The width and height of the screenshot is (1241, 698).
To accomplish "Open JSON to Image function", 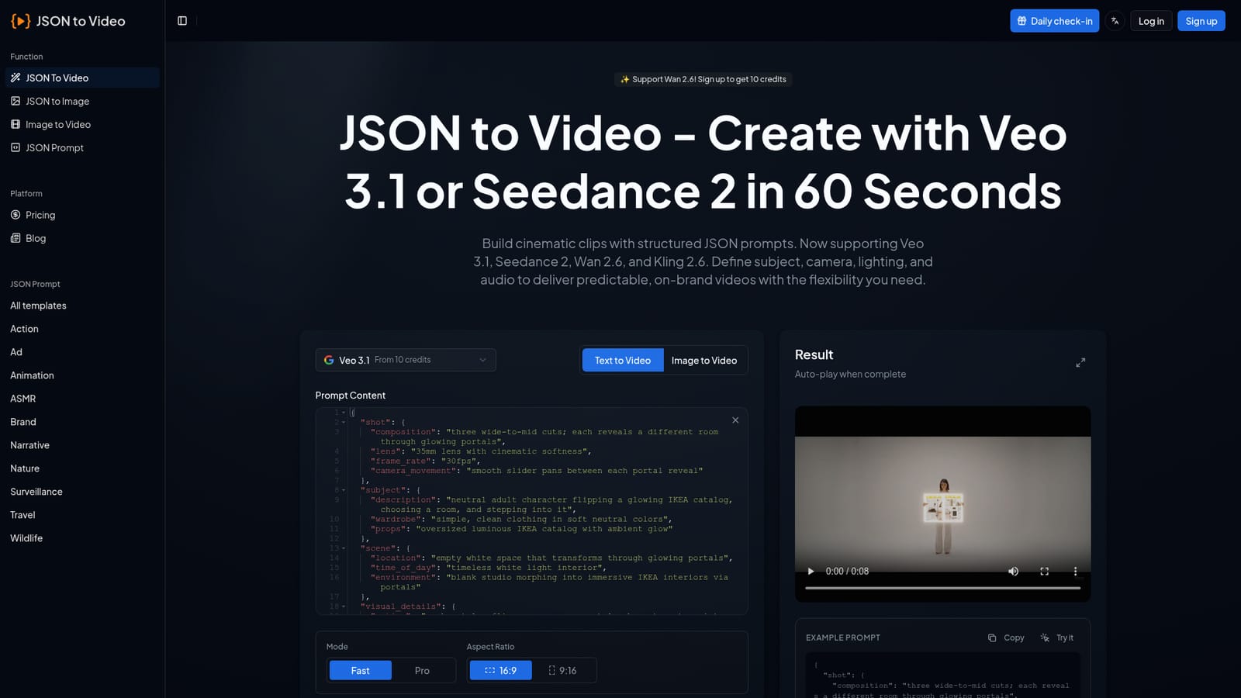I will click(82, 101).
